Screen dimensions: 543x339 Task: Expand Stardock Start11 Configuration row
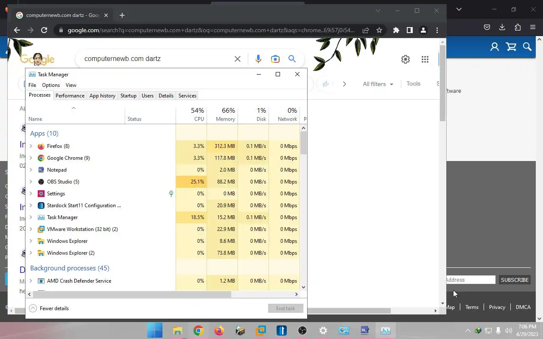tap(31, 206)
